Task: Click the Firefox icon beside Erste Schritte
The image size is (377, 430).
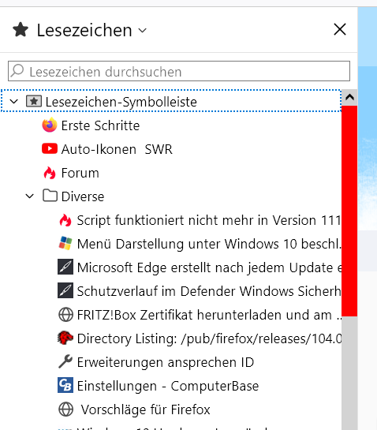Action: [50, 125]
